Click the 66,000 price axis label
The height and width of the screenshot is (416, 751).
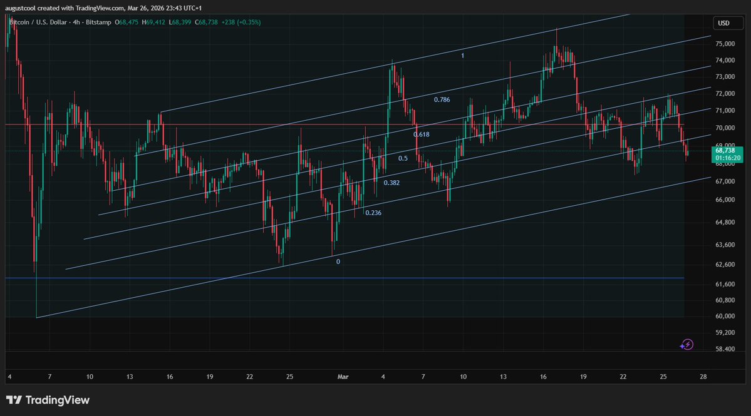[x=725, y=200]
